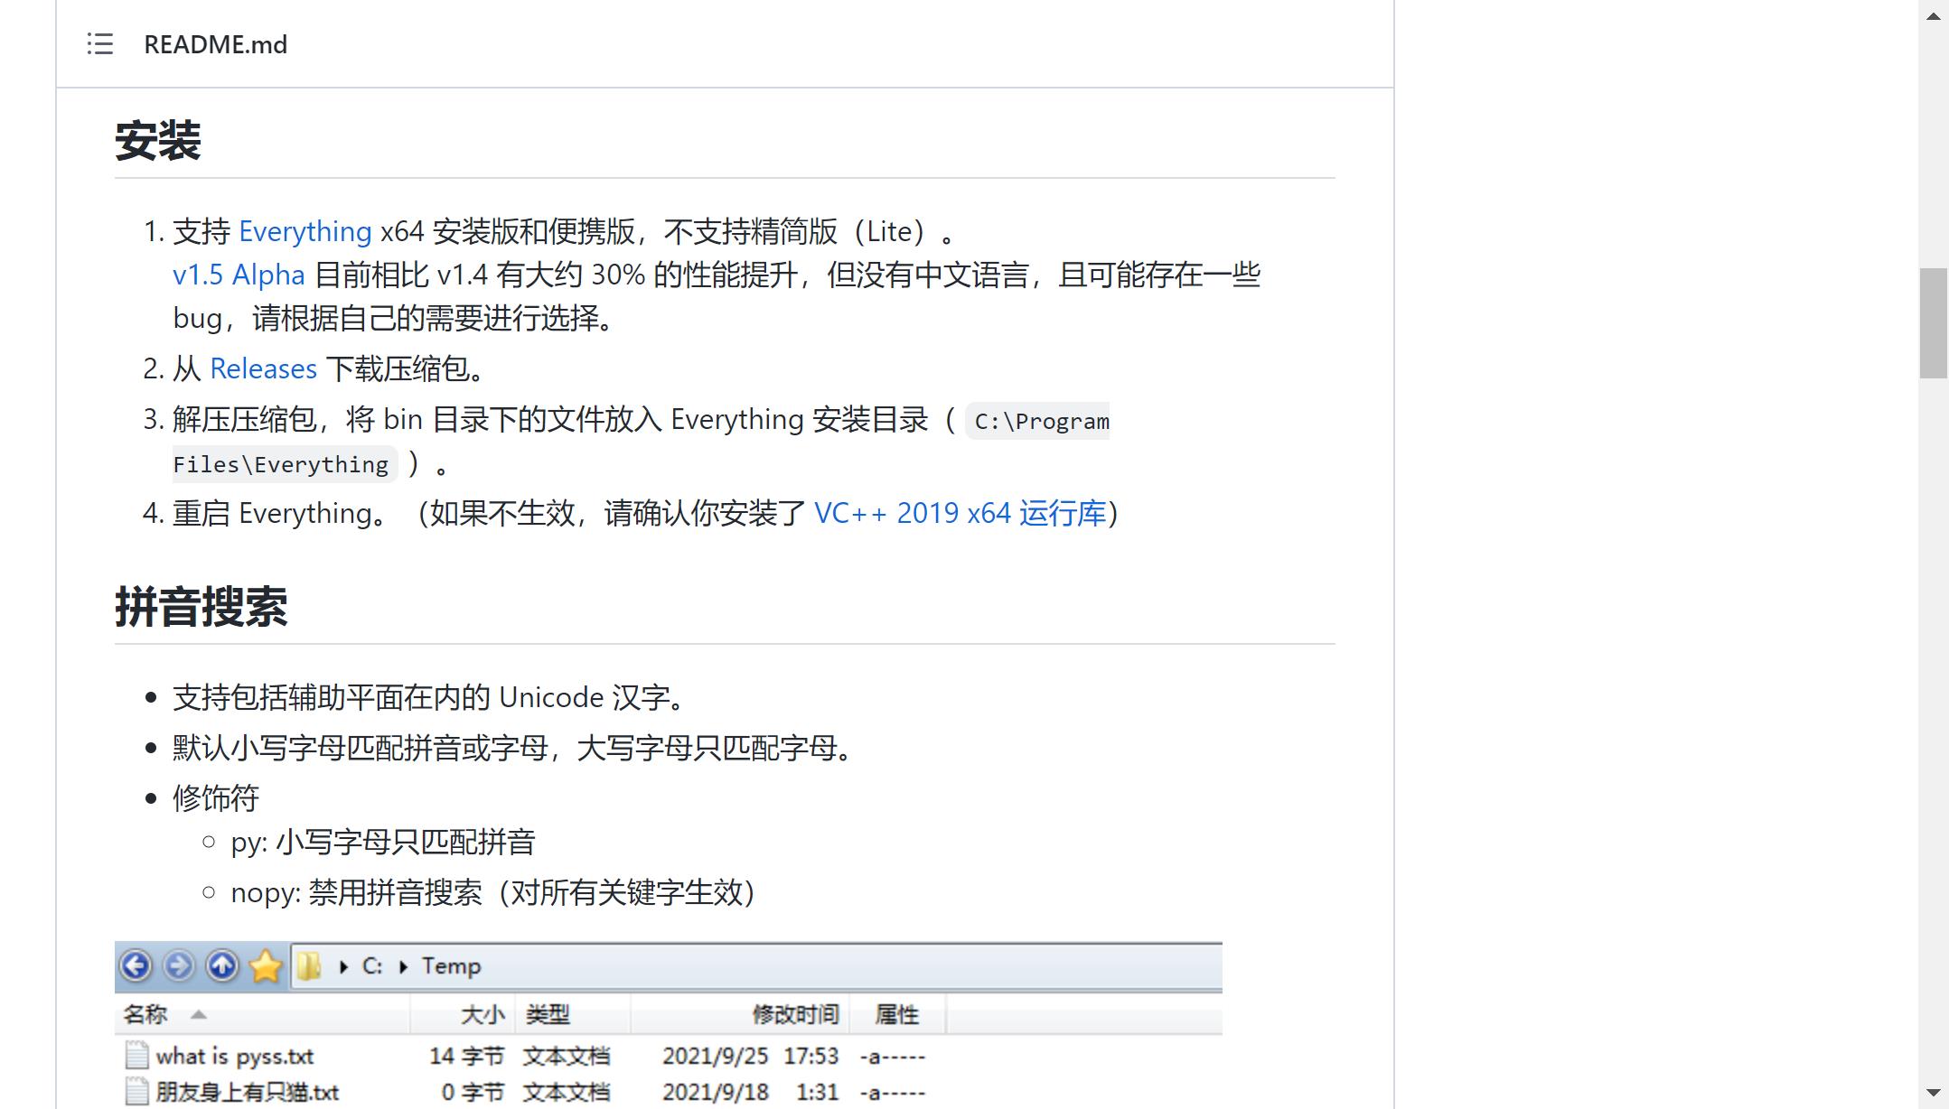Click the vertical scrollbar thumb
Screen dimensions: 1949x1109
tap(1934, 322)
